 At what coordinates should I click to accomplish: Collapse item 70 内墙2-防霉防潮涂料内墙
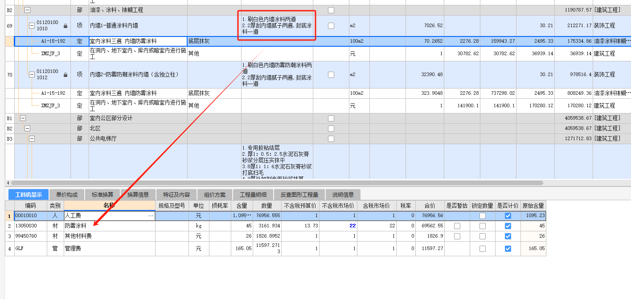pyautogui.click(x=32, y=75)
